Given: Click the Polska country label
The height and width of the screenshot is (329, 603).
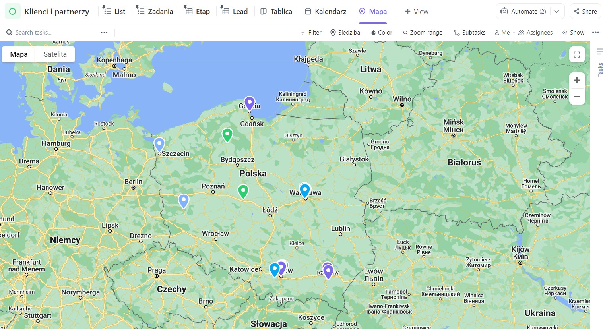Looking at the screenshot, I should (x=253, y=174).
